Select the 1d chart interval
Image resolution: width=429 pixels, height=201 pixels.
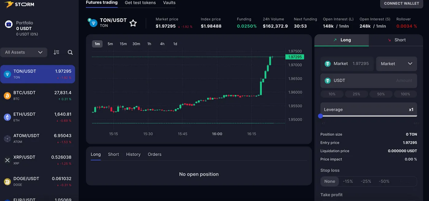click(x=175, y=44)
